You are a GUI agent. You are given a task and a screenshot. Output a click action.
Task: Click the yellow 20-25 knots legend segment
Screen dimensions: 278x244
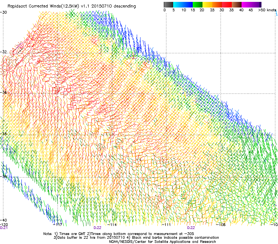(207, 5)
